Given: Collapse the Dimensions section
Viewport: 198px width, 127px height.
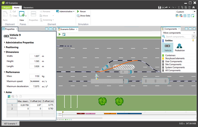Looking at the screenshot, I should [x=5, y=52].
